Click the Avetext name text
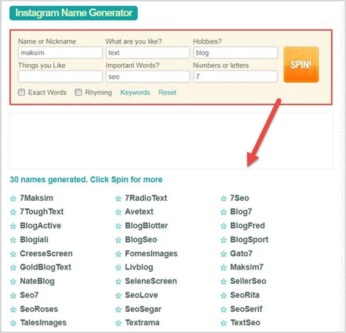 (x=139, y=212)
